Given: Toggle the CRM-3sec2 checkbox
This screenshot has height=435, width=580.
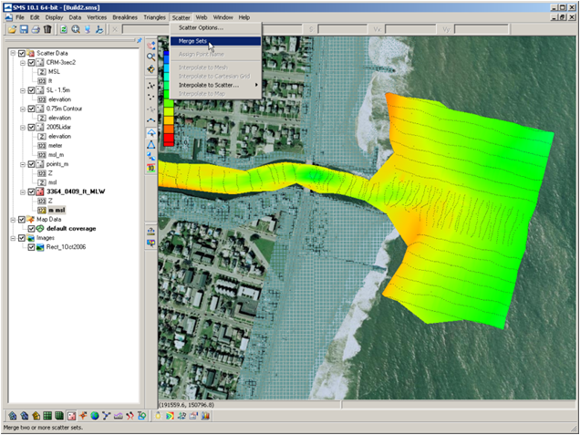Looking at the screenshot, I should (x=31, y=63).
